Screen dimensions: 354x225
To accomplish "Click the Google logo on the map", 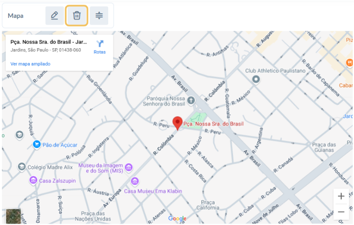I will point(177,218).
